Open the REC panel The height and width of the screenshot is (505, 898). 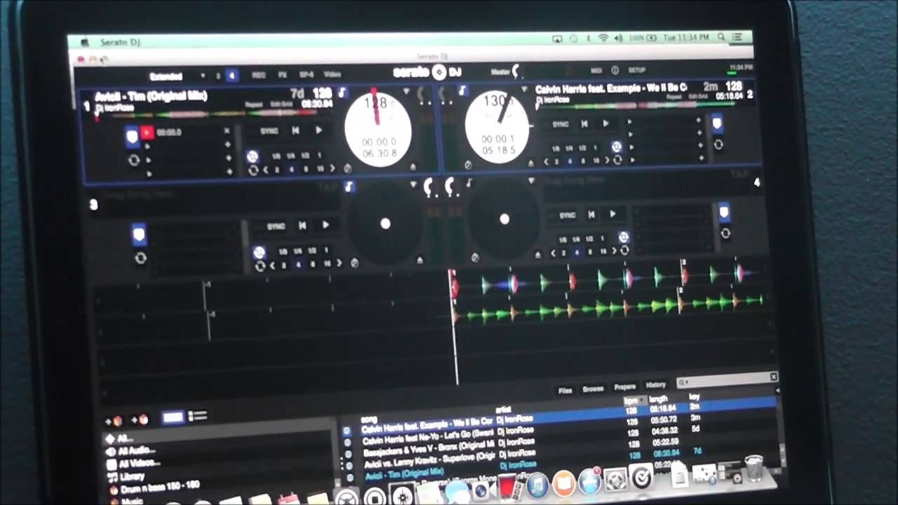(259, 74)
